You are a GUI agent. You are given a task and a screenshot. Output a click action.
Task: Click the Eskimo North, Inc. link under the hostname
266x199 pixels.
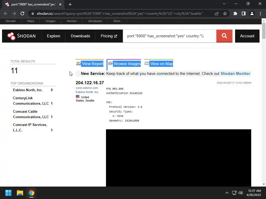point(87,92)
